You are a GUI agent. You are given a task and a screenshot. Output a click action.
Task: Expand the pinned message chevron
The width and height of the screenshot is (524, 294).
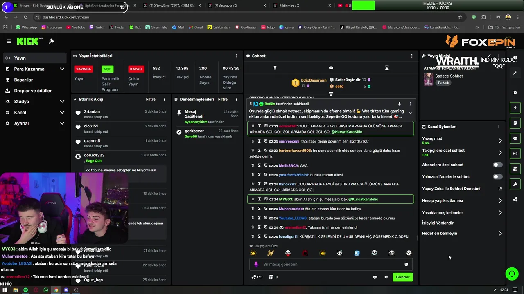pos(410,113)
